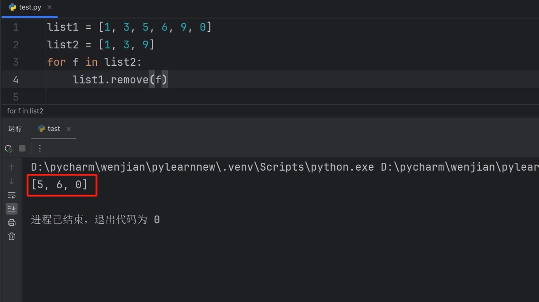Click the python.exe path in console
This screenshot has width=539, height=302.
(x=202, y=167)
